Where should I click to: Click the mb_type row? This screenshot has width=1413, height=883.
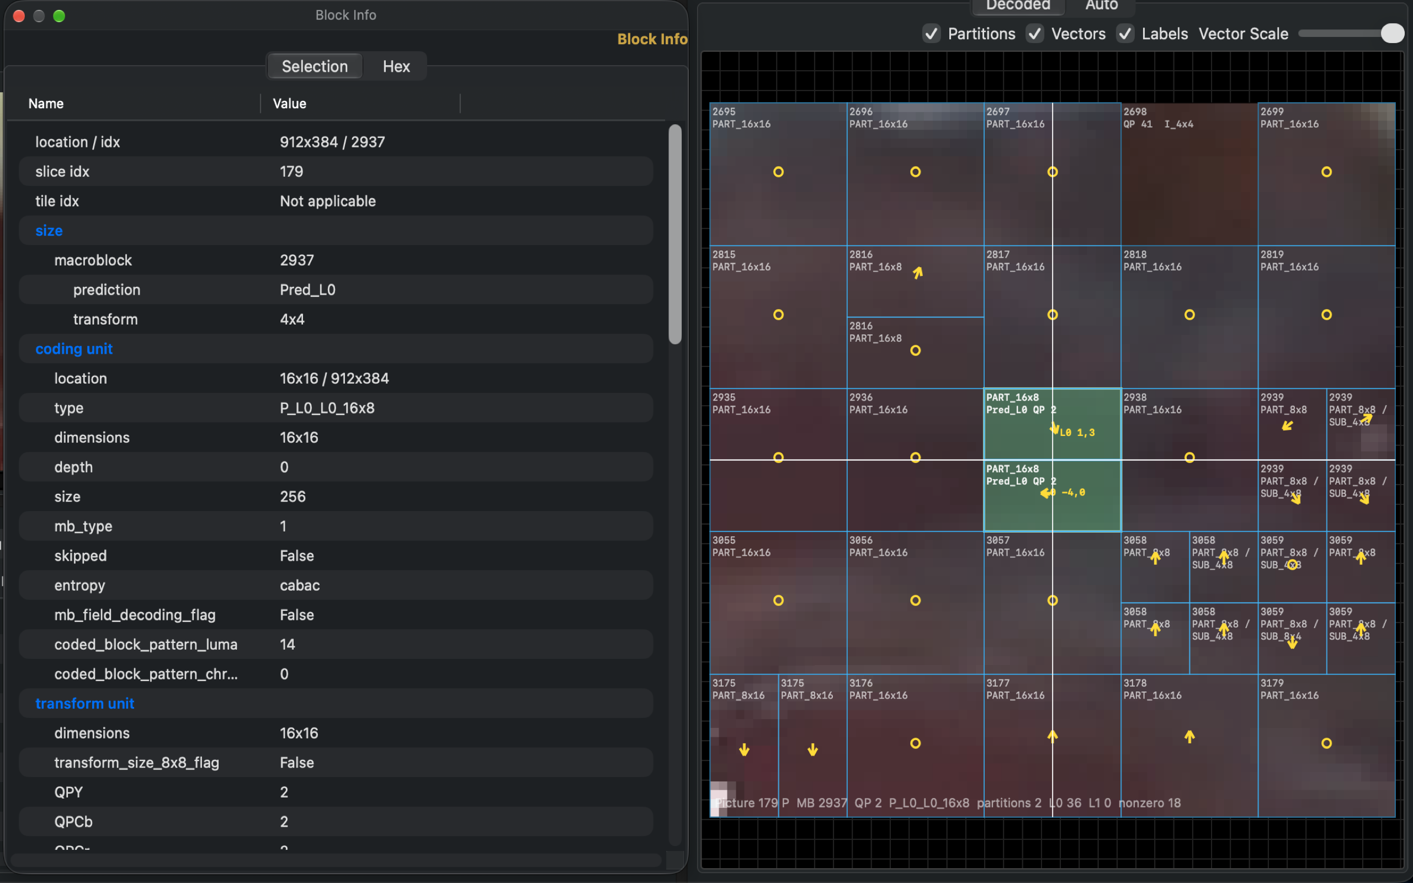click(x=336, y=525)
